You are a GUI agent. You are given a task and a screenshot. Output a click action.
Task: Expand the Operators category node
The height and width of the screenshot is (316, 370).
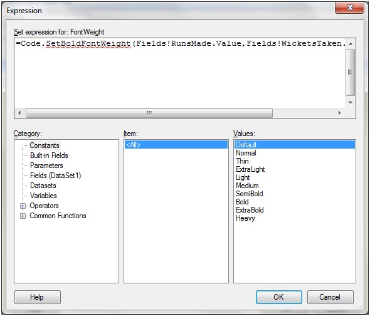23,206
